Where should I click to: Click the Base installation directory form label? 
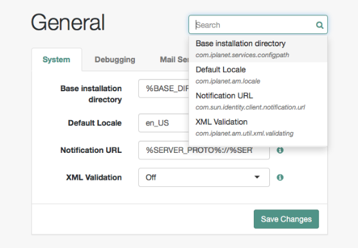click(91, 94)
